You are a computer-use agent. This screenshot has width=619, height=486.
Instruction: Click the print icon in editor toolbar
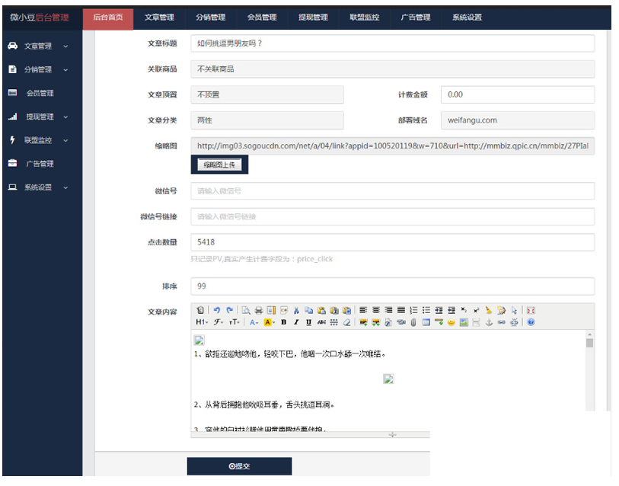coord(258,310)
